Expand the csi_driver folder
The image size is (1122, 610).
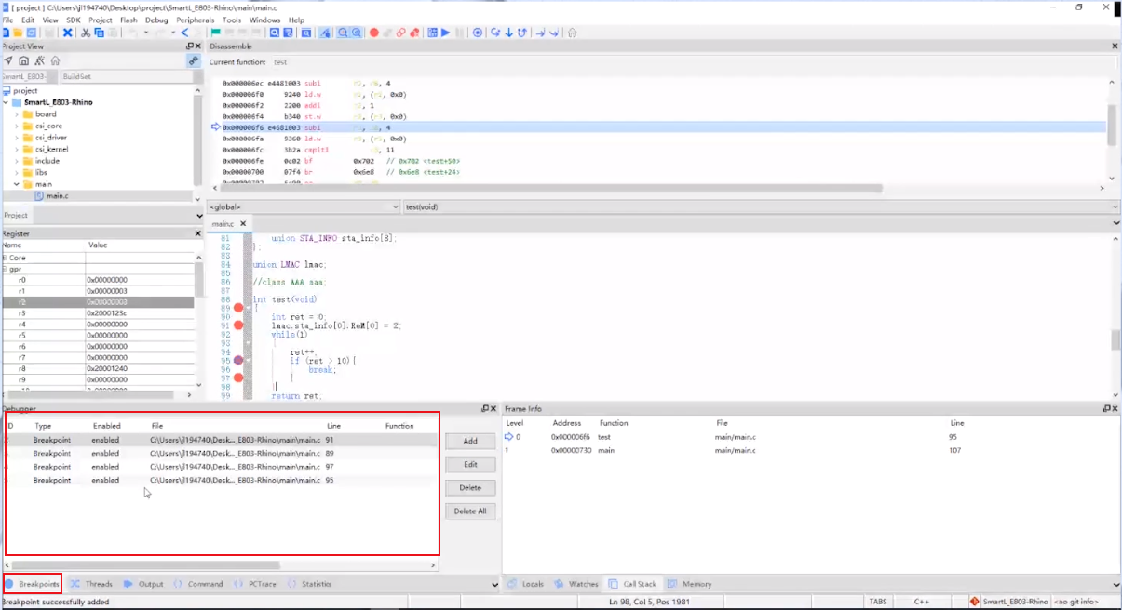click(17, 138)
